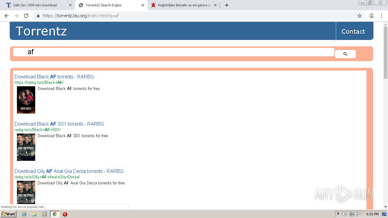The height and width of the screenshot is (218, 388).
Task: Click the https://rarbg.to/s/Black+AF/ URL text
Action: point(39,82)
